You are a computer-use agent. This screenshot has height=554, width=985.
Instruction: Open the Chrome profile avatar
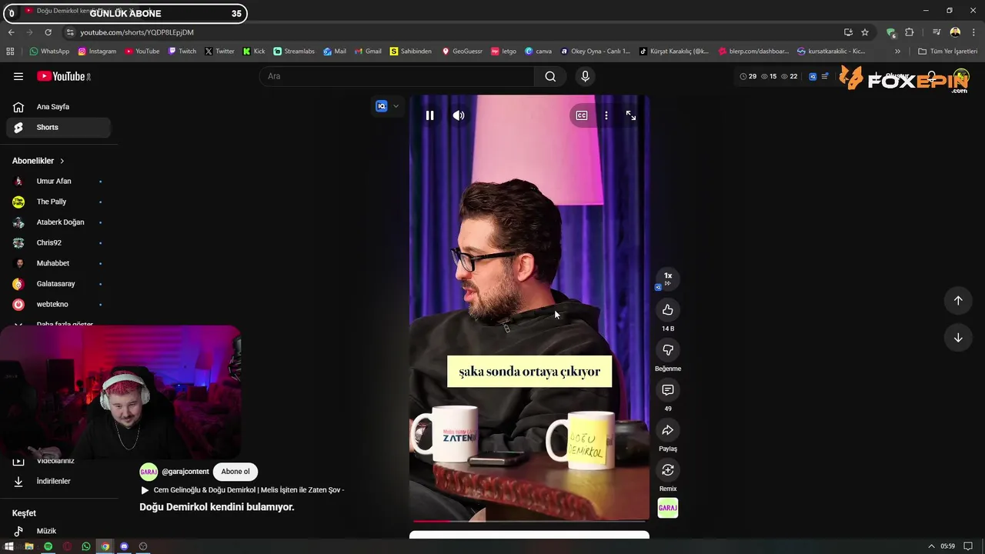coord(955,32)
